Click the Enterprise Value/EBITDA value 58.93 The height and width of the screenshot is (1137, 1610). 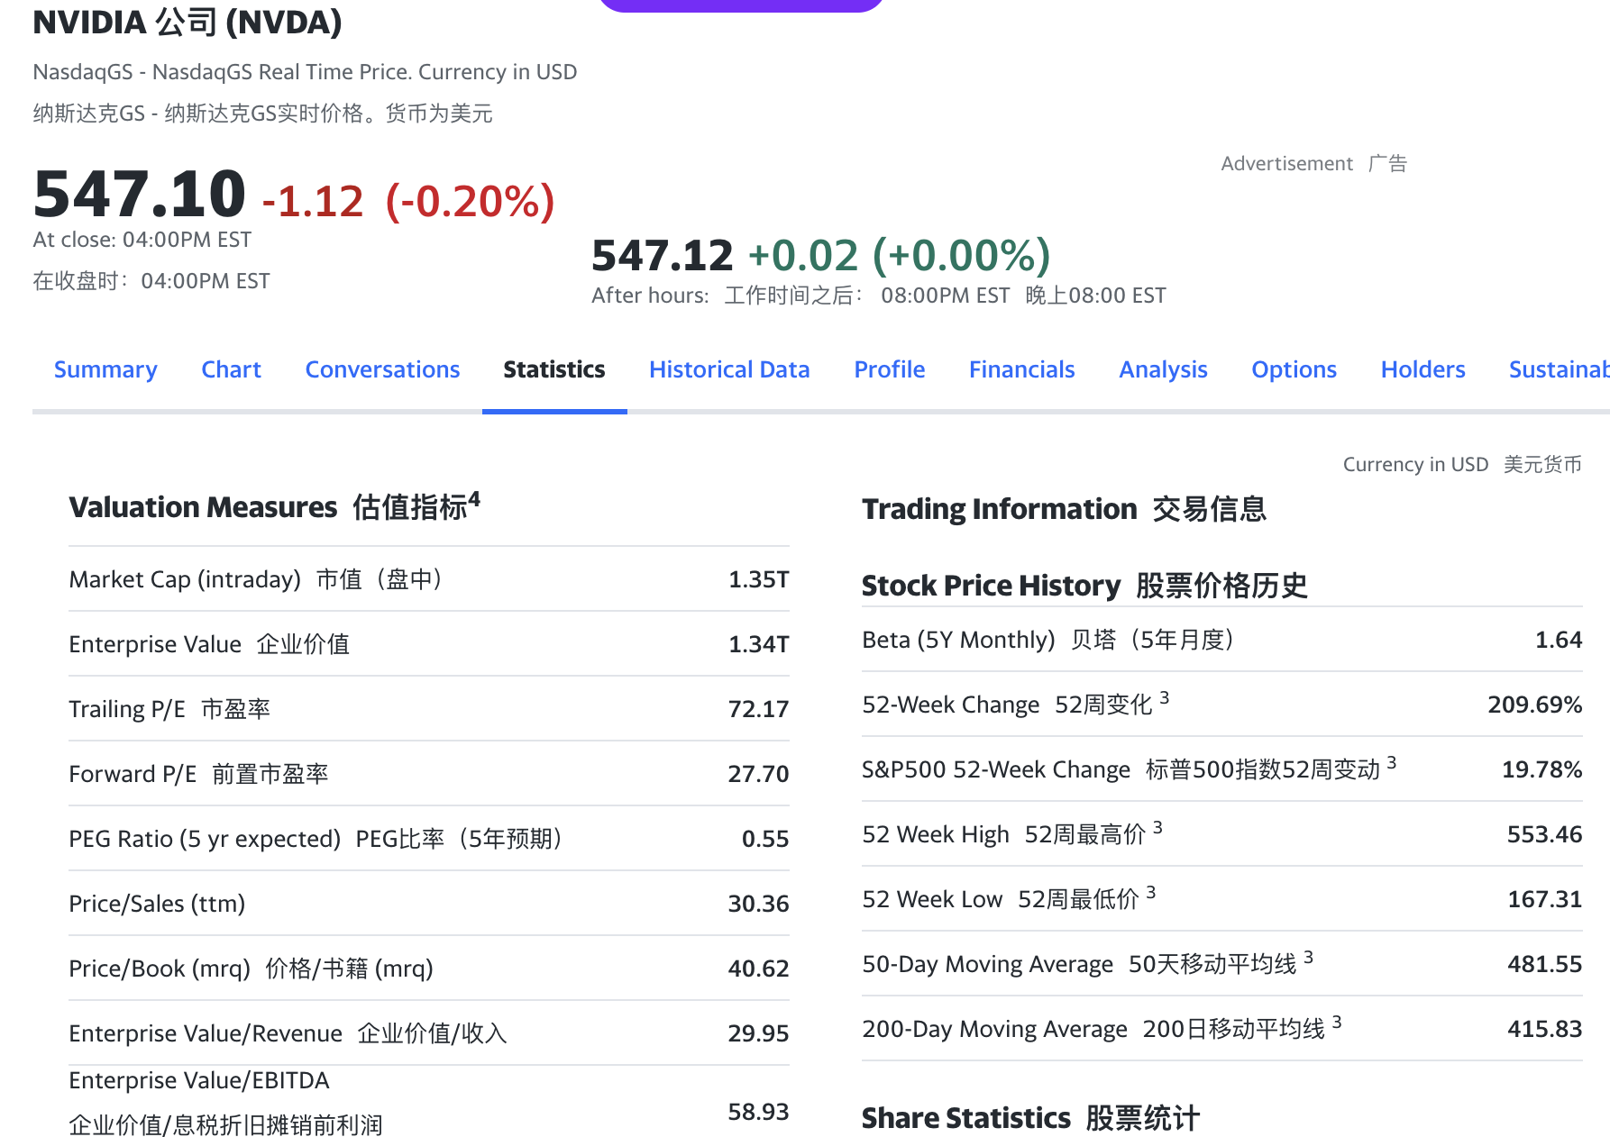[758, 1112]
